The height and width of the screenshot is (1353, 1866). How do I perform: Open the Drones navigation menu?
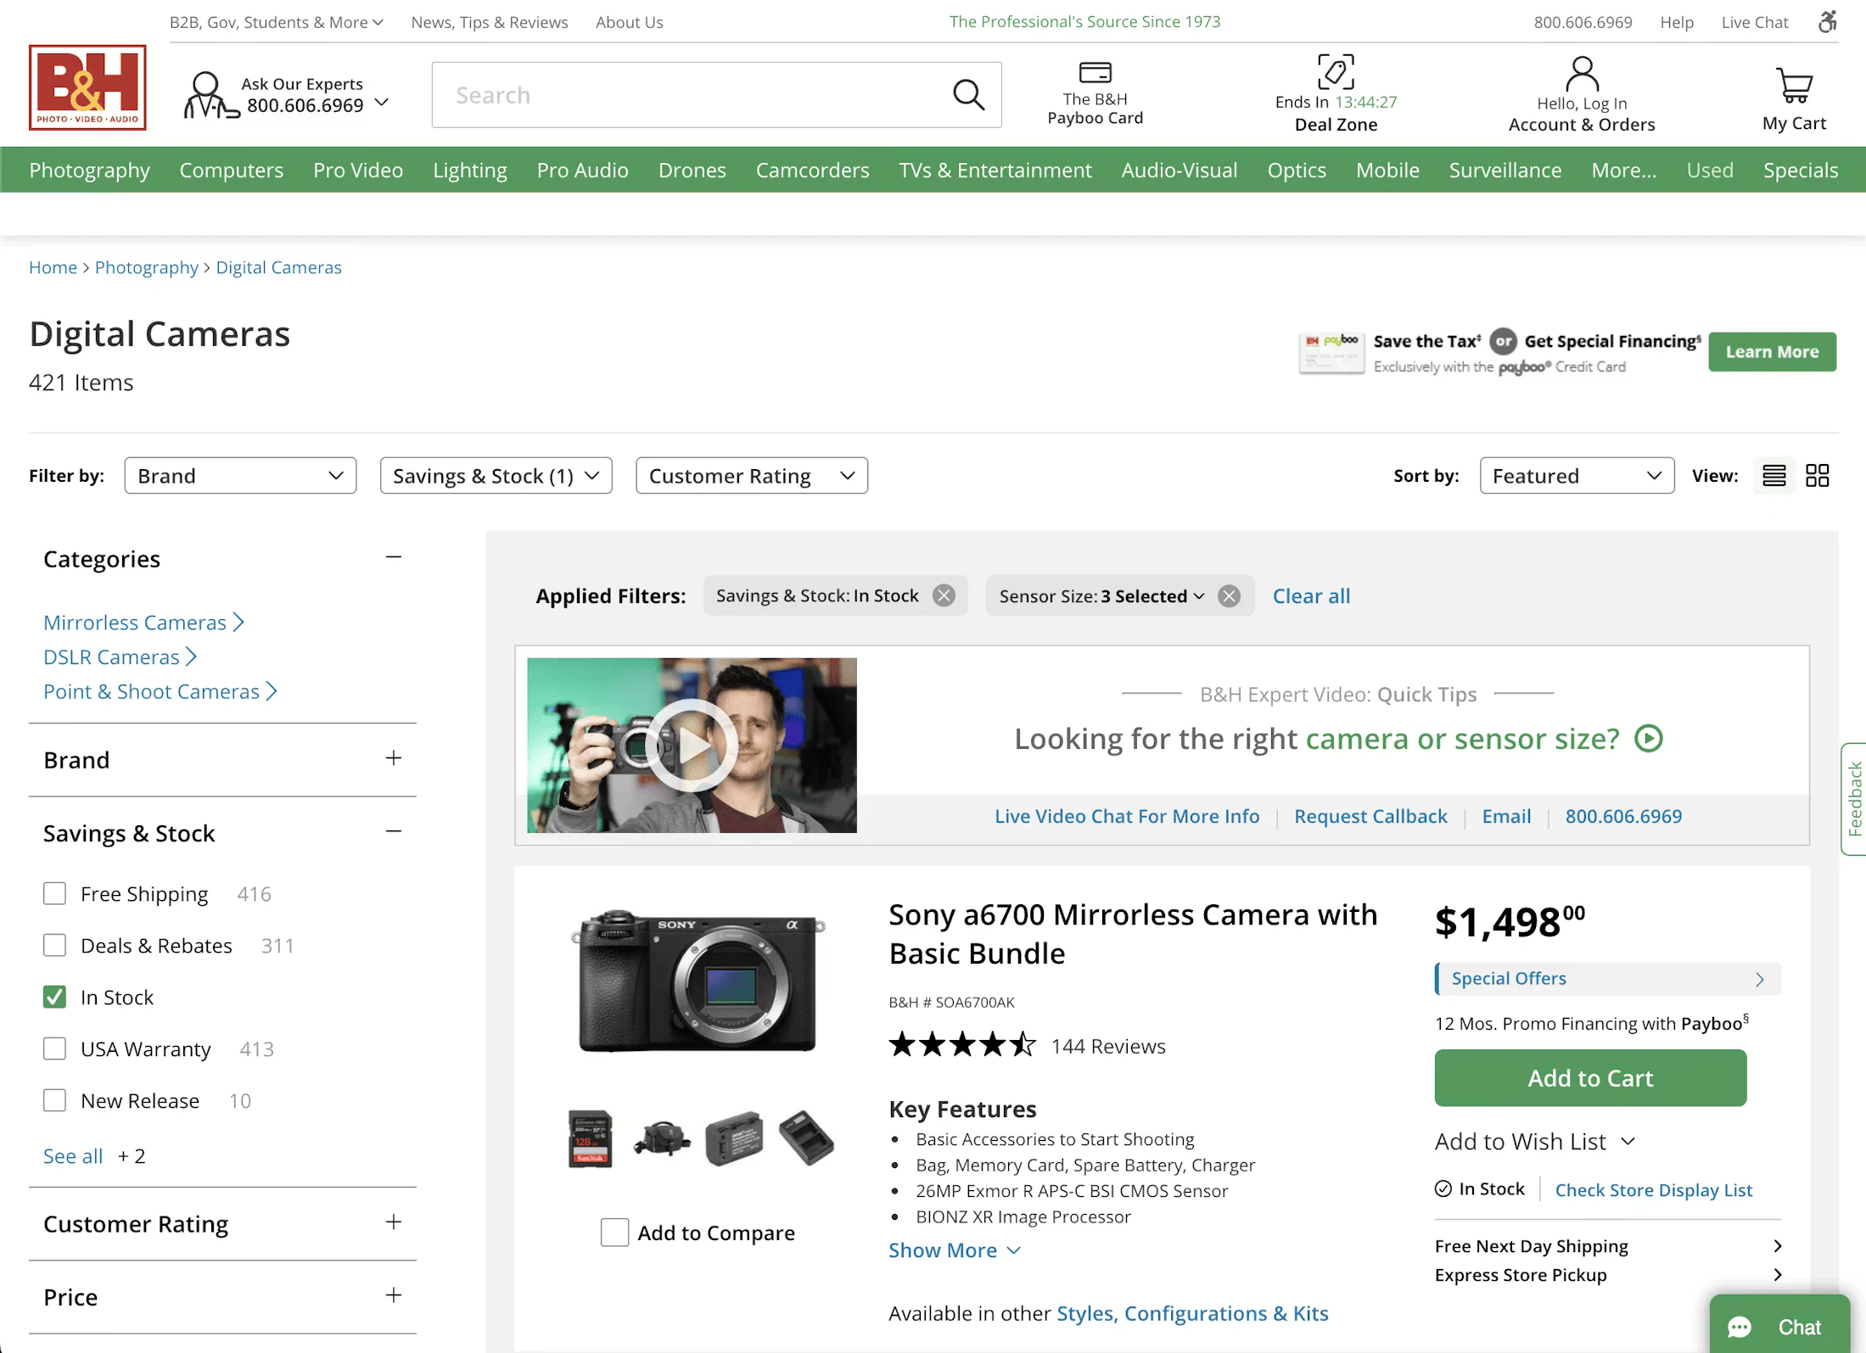(692, 170)
